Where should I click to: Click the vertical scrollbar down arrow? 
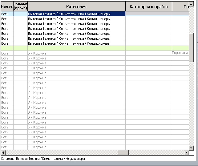pyautogui.click(x=191, y=148)
